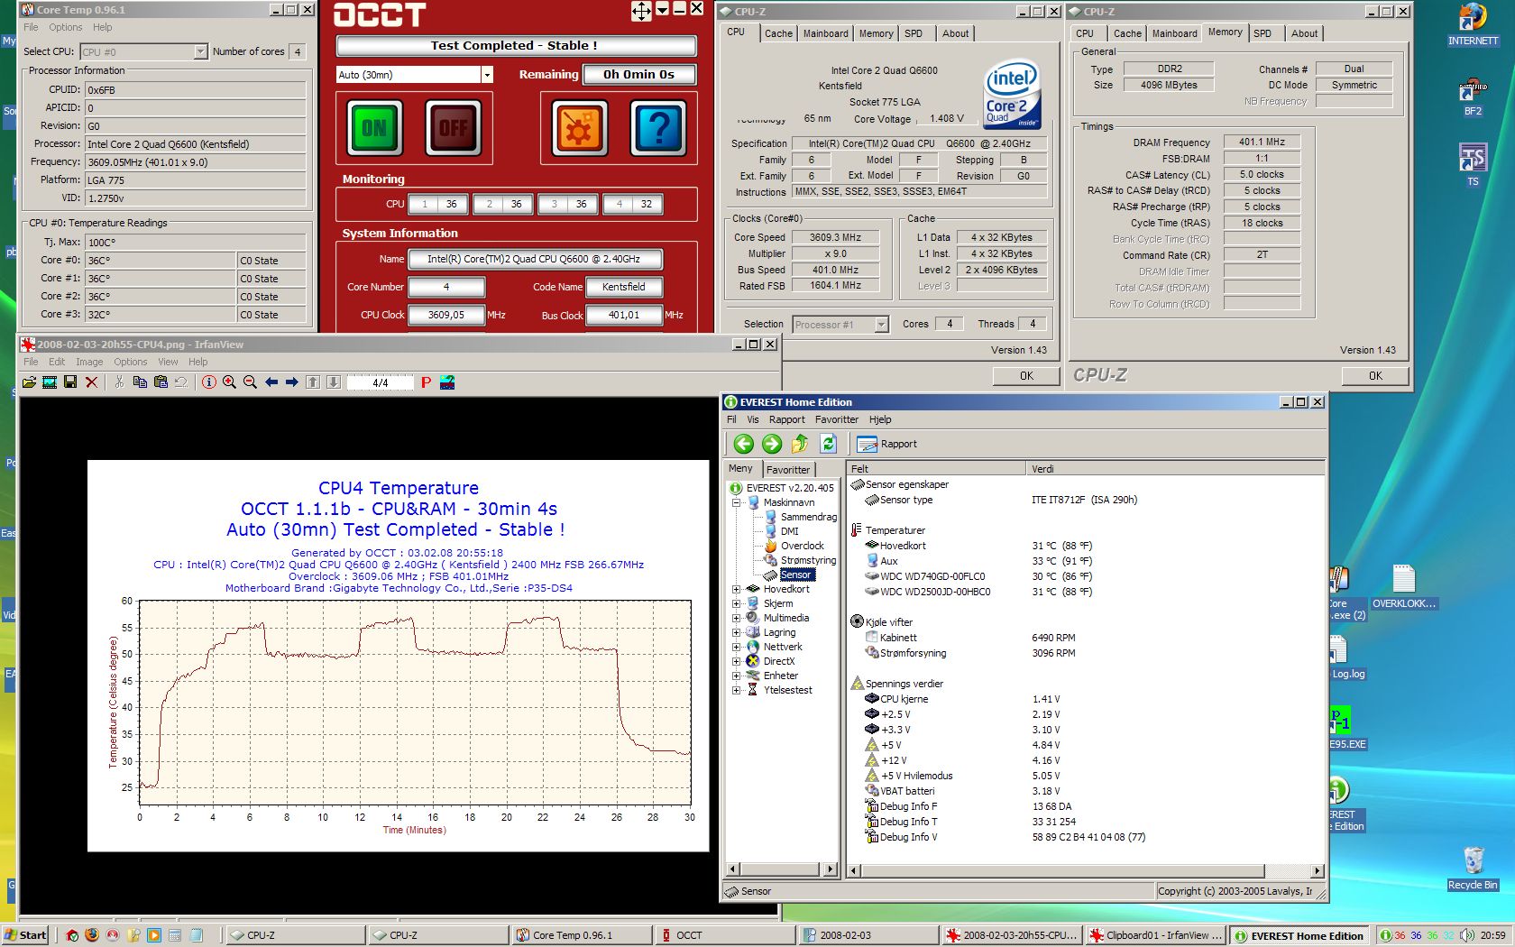Expand the Hovedkort tree node
Viewport: 1515px width, 947px height.
pos(737,589)
